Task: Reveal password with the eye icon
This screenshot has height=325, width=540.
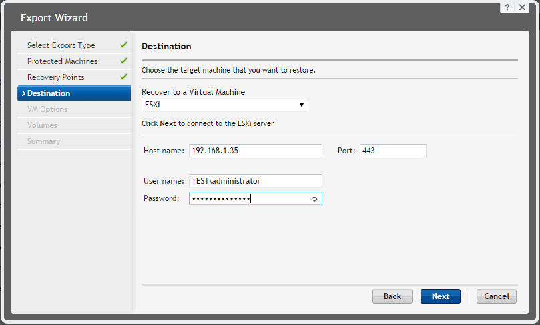Action: [314, 199]
